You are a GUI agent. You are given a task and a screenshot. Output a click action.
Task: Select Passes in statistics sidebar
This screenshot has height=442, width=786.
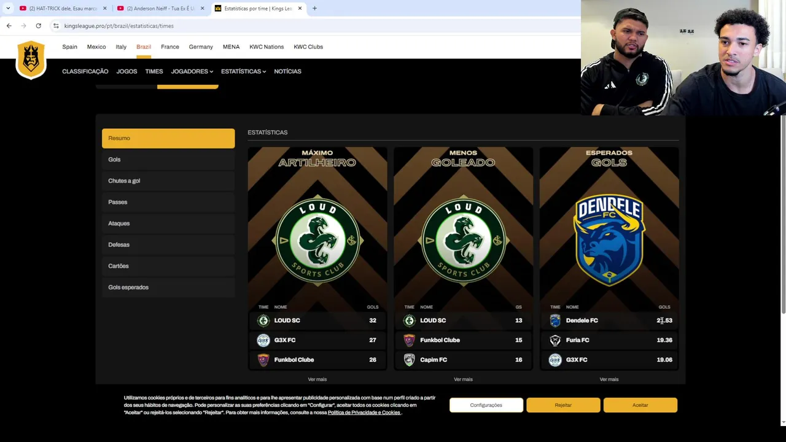pyautogui.click(x=168, y=202)
